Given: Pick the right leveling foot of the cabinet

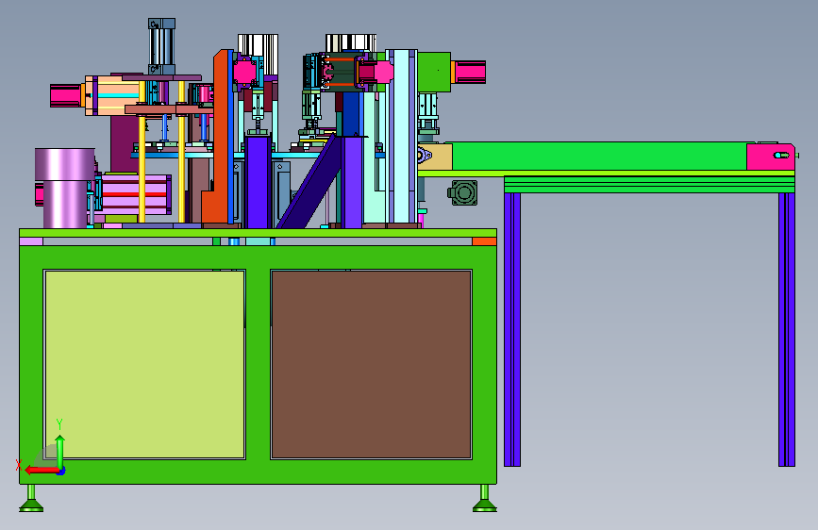Looking at the screenshot, I should tap(484, 499).
